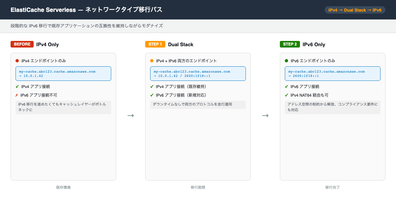The width and height of the screenshot is (396, 198).
Task: Select the dual endpoint box showing 10.0.1.42 / 2600:1f18::1
Action: [x=198, y=74]
